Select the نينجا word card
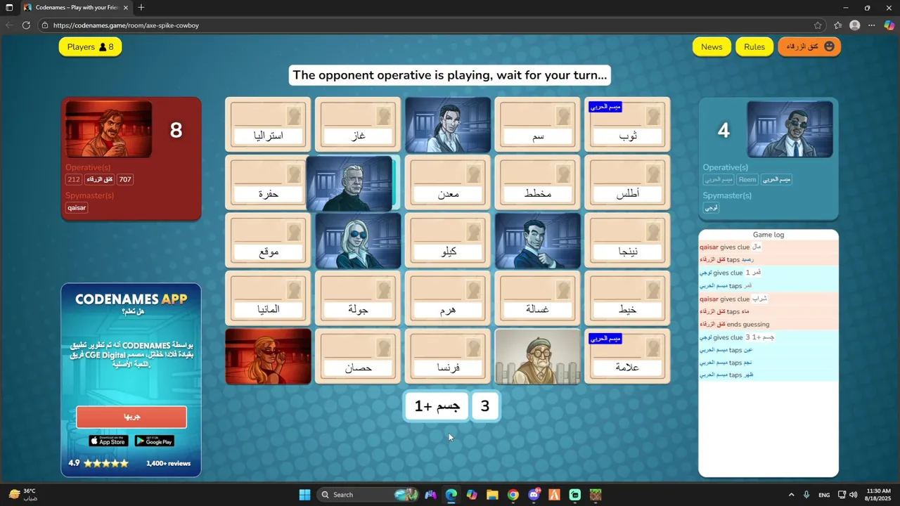The image size is (900, 506). [x=627, y=240]
